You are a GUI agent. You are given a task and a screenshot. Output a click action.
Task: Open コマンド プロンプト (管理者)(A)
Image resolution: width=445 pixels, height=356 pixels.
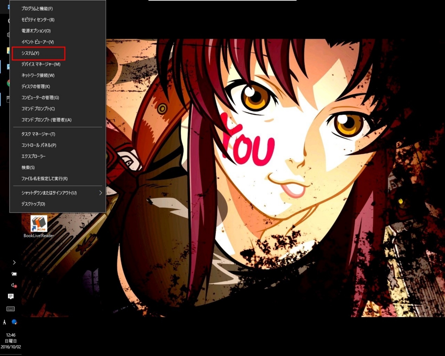pos(58,120)
